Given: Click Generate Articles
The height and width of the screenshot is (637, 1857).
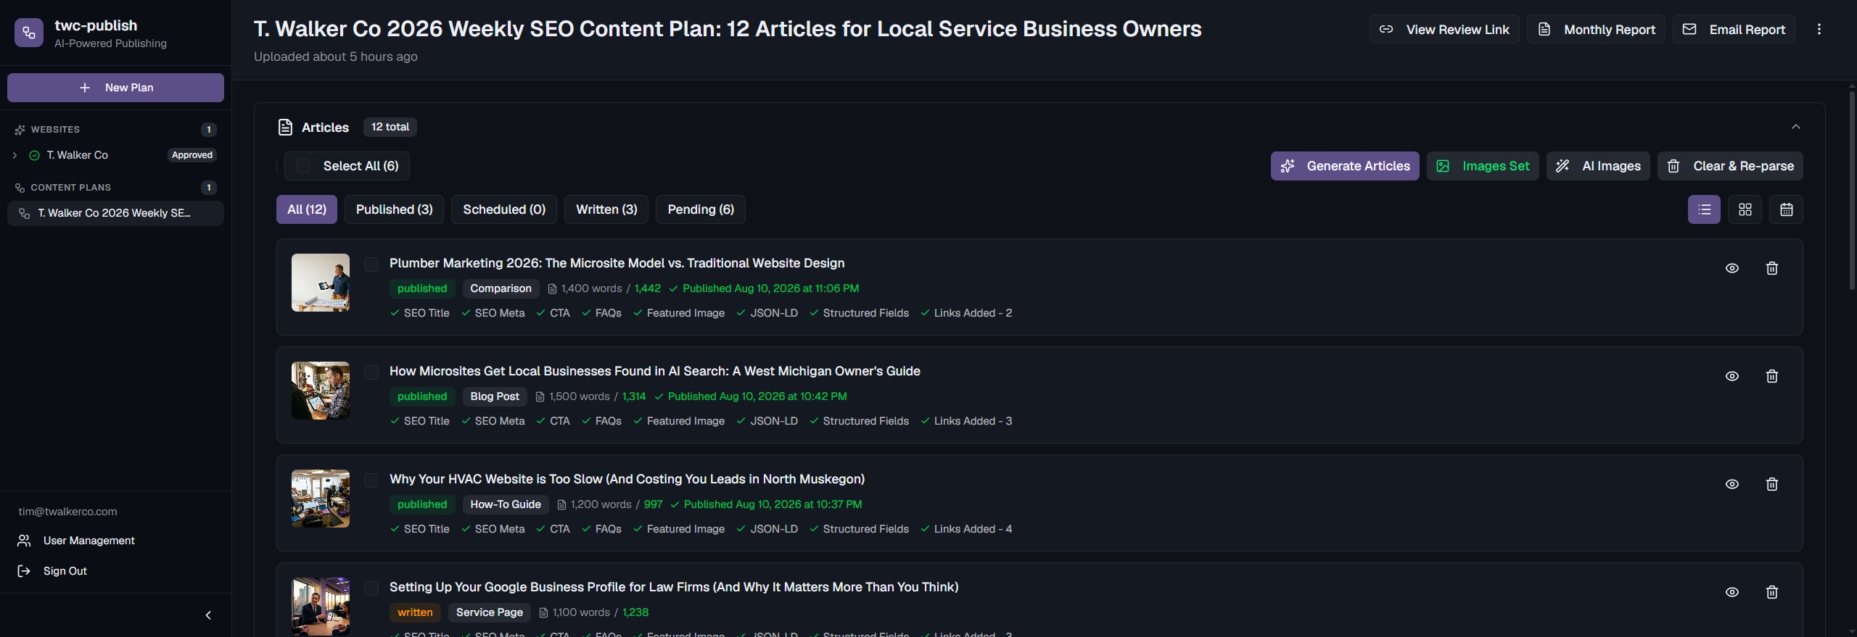Looking at the screenshot, I should click(x=1345, y=166).
